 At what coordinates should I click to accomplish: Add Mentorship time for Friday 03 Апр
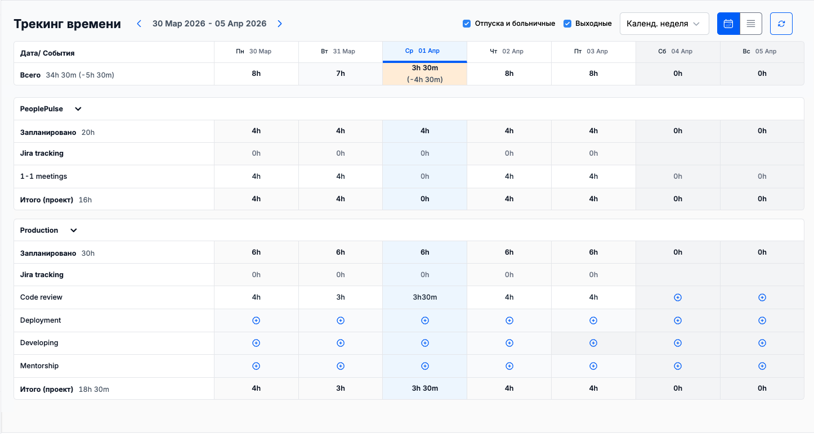tap(593, 366)
